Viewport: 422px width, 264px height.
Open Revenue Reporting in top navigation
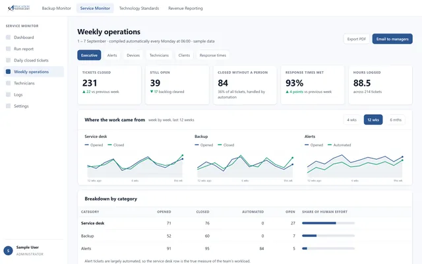click(185, 9)
